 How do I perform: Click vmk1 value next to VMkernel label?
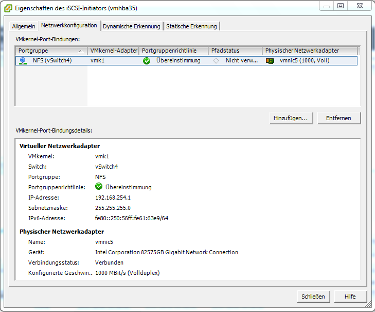(102, 156)
